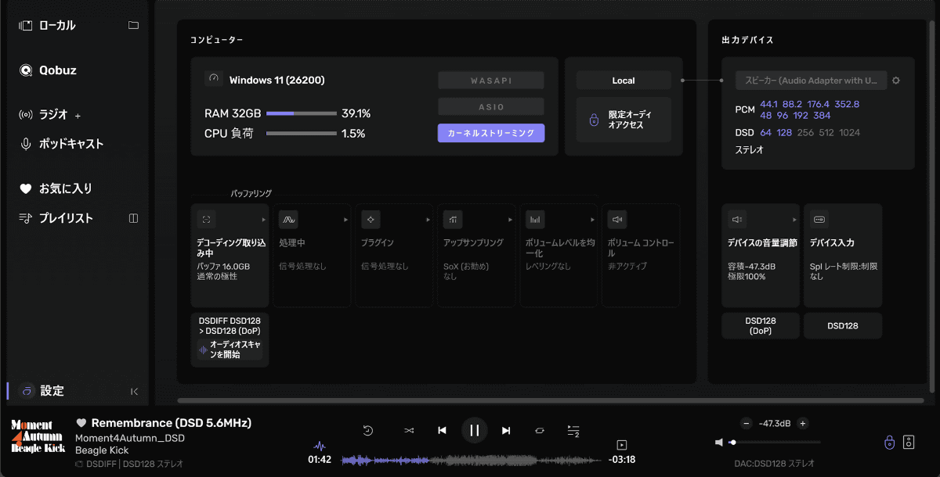Pause playback of Remembrance

tap(474, 430)
